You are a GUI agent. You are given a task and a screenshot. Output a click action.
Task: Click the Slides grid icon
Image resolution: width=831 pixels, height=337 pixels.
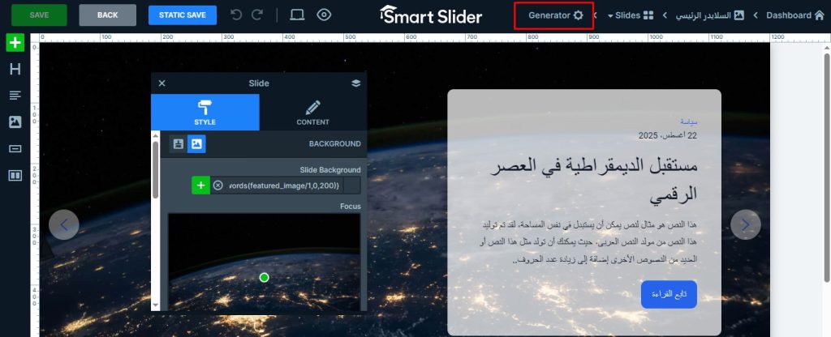click(648, 15)
